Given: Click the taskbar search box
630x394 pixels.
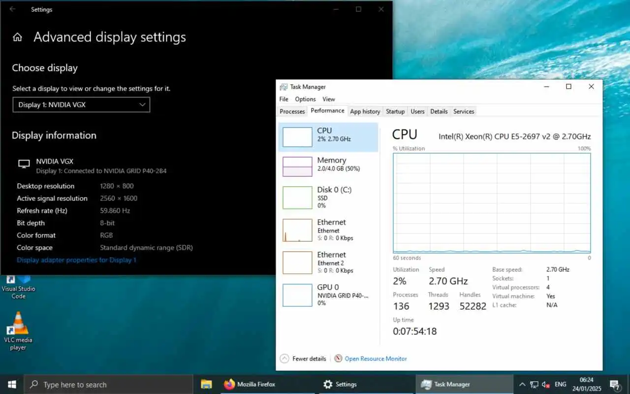Looking at the screenshot, I should click(108, 385).
